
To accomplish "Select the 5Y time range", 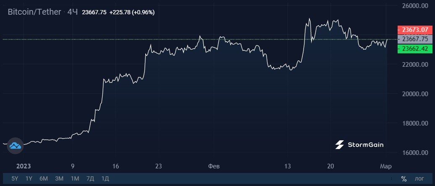I will click(x=15, y=178).
